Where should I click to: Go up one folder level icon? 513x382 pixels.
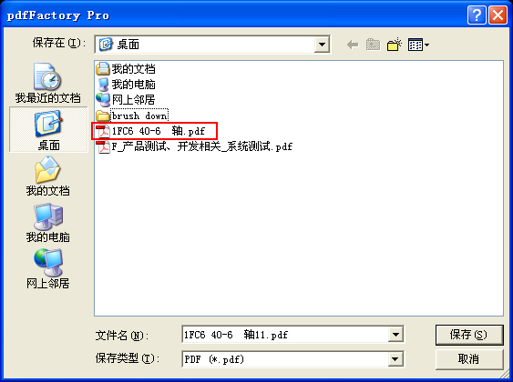coord(374,45)
